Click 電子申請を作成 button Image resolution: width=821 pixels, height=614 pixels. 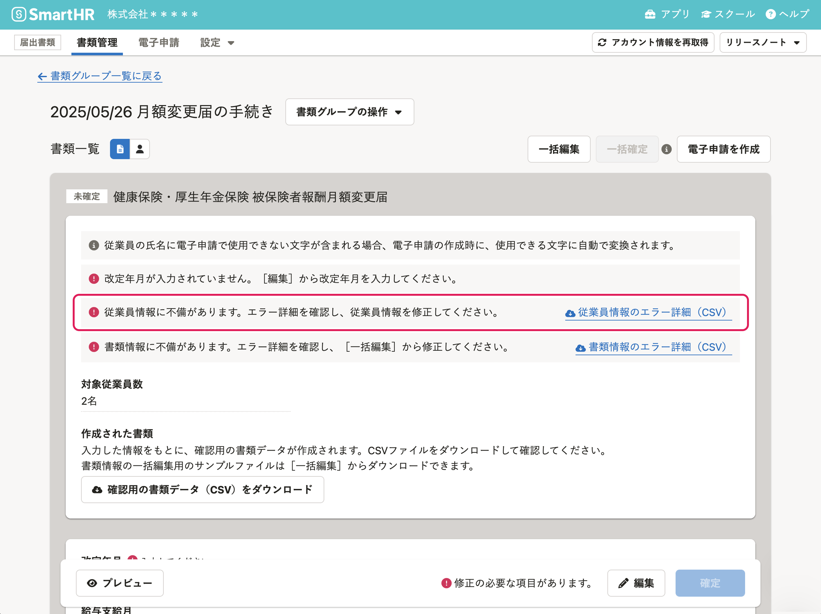click(724, 149)
